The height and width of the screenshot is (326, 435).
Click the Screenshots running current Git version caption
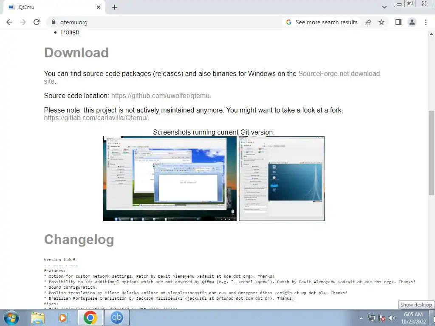(x=214, y=132)
